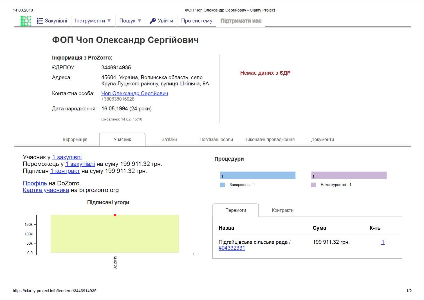Open the Профіль link on DoZorro
Image resolution: width=424 pixels, height=300 pixels.
click(x=35, y=183)
